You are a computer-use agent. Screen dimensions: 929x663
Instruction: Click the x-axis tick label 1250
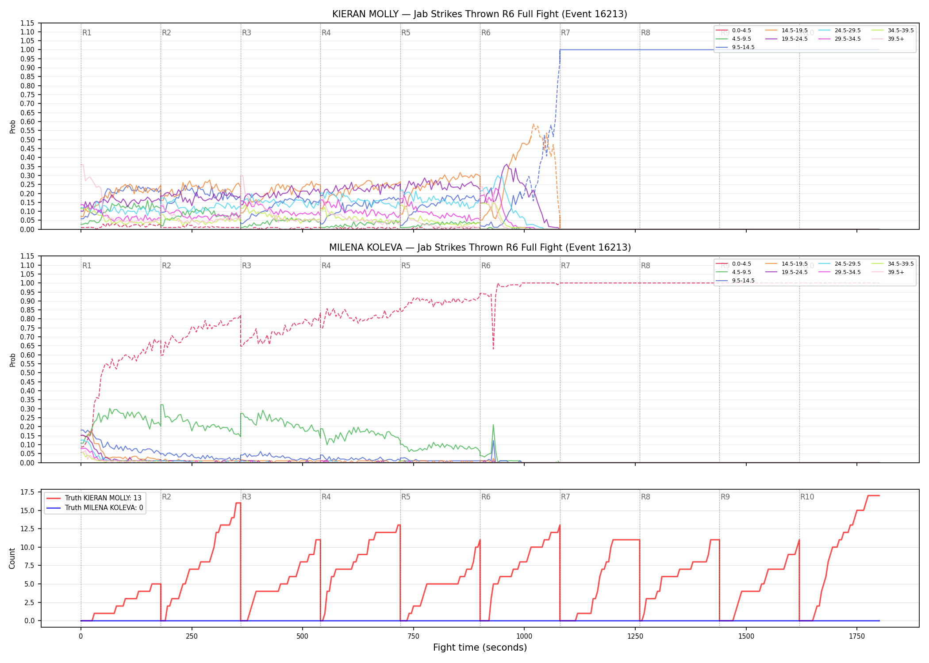coord(635,636)
